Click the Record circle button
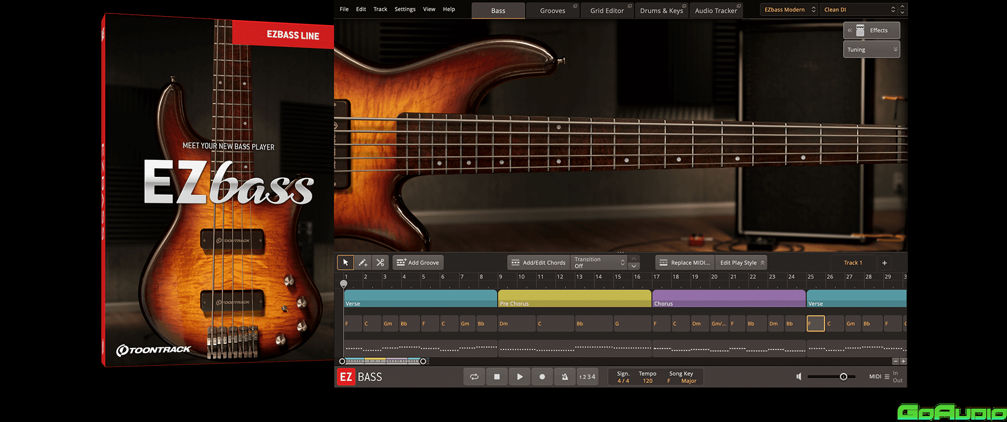Screen dimensions: 1007x422 click(542, 377)
